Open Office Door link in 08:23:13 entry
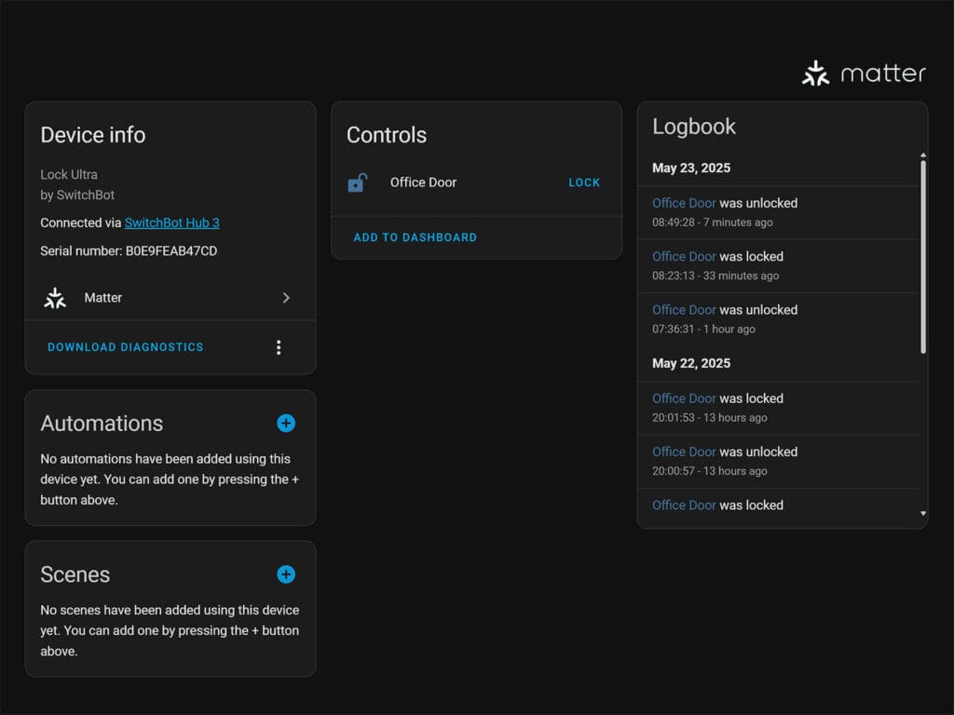Image resolution: width=954 pixels, height=715 pixels. point(684,257)
